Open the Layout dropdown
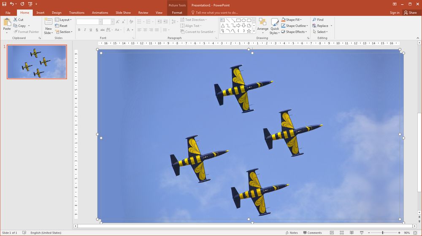This screenshot has height=236, width=422. click(63, 20)
